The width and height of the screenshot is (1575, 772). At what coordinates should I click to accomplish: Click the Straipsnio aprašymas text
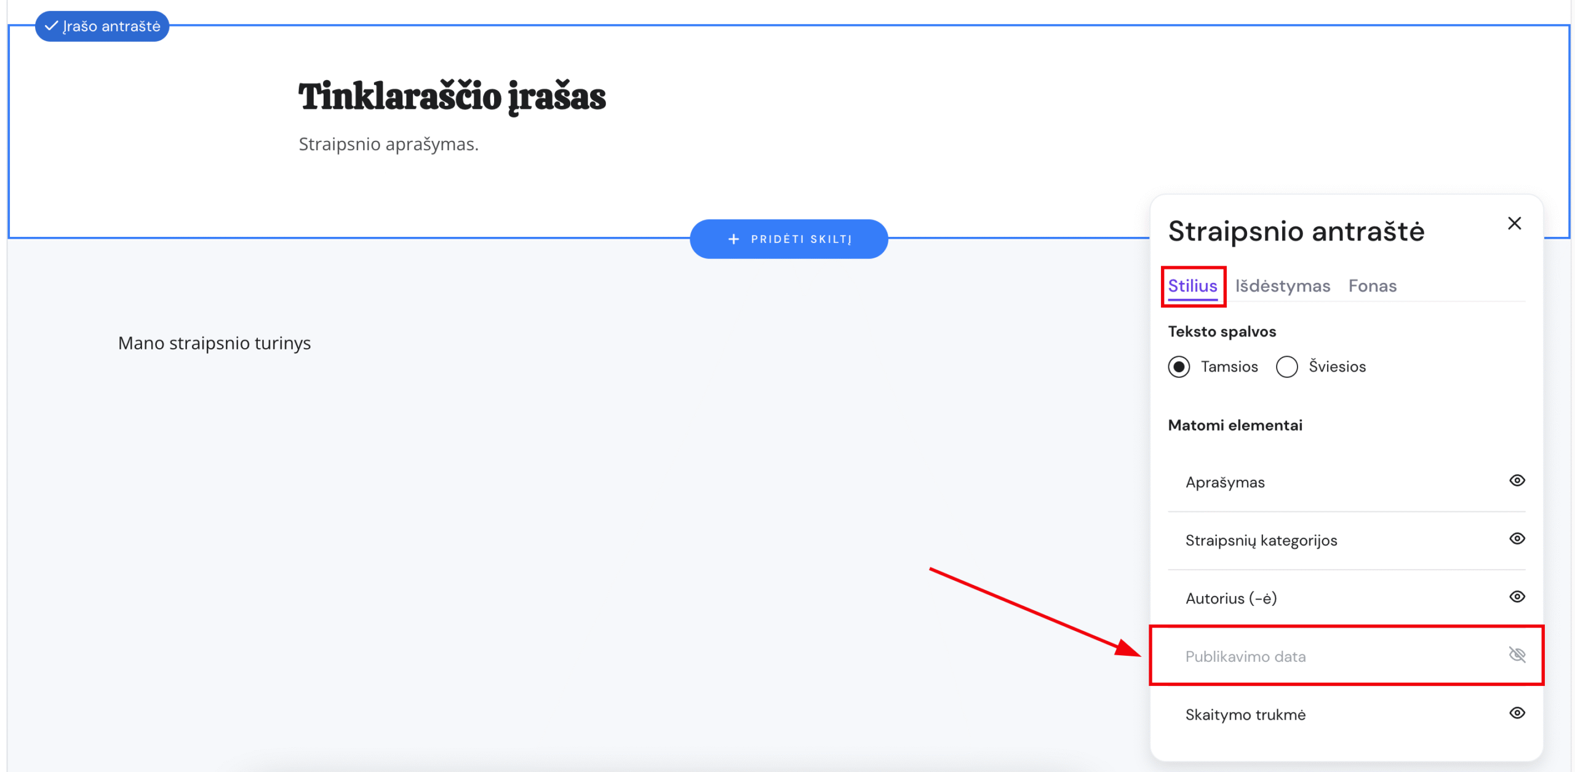click(x=389, y=144)
